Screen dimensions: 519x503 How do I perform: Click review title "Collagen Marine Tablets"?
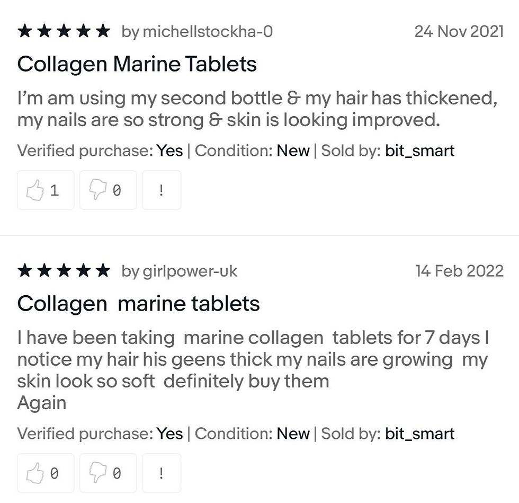pos(137,64)
